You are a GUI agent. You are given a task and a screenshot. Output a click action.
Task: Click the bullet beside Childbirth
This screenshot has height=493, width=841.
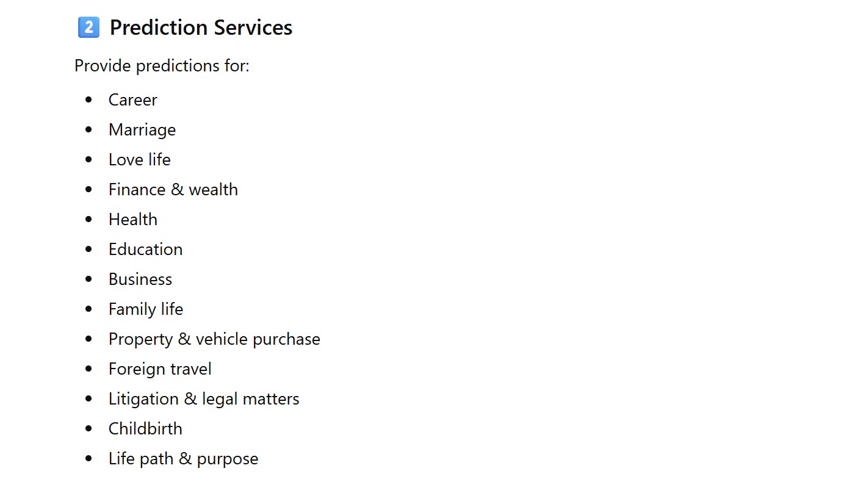[x=89, y=428]
